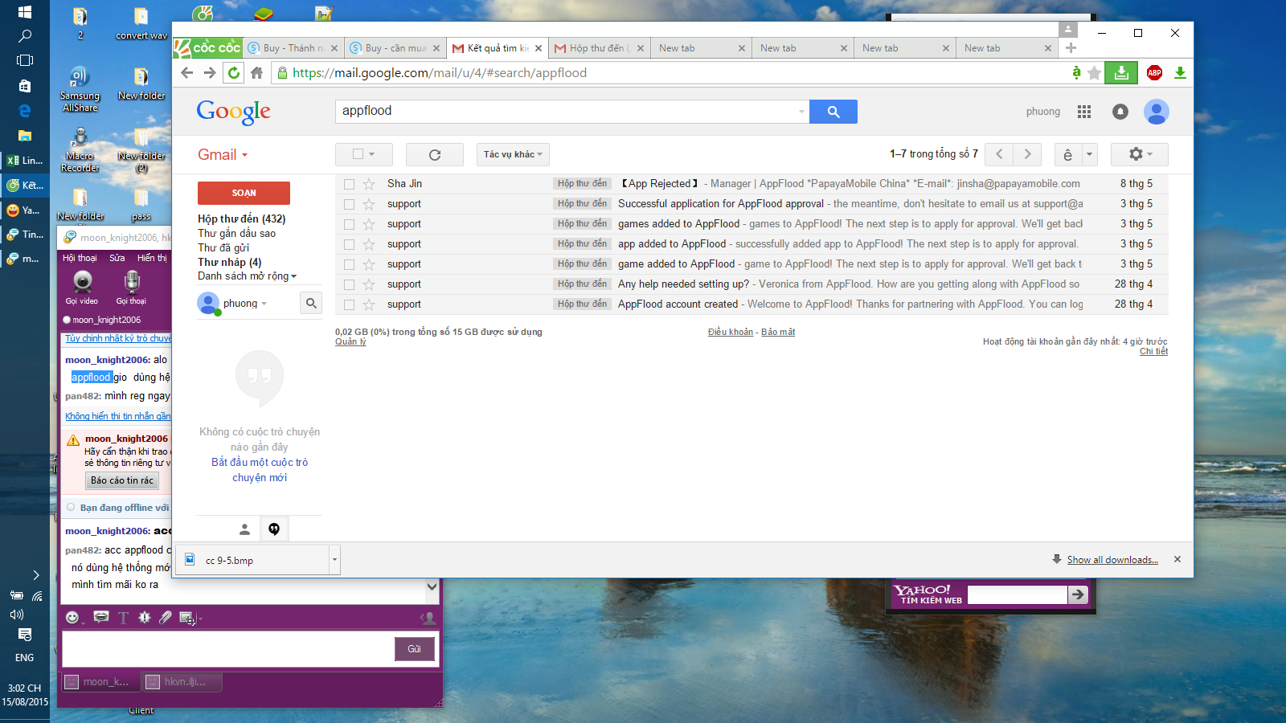Refresh the Gmail message list

[x=435, y=154]
